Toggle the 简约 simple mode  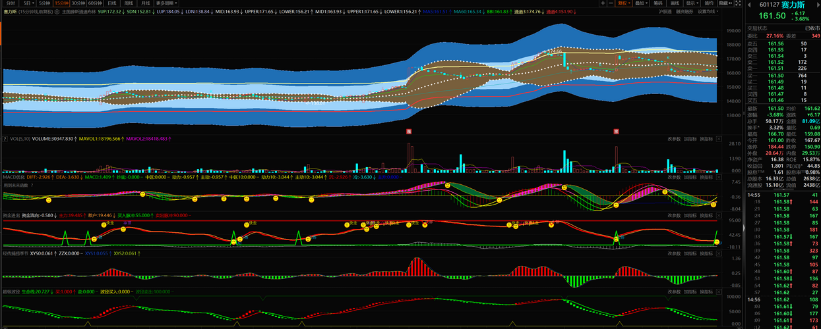709,3
